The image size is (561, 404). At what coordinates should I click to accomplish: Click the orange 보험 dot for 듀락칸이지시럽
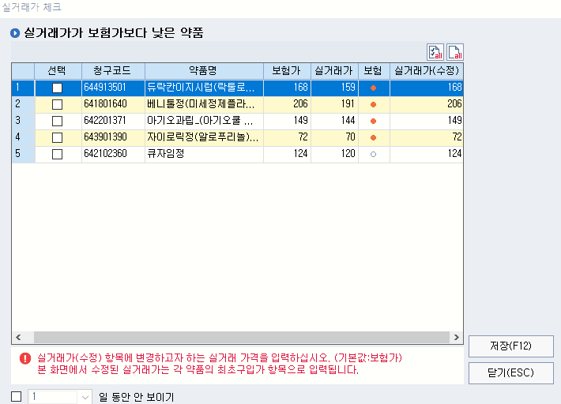coord(373,88)
